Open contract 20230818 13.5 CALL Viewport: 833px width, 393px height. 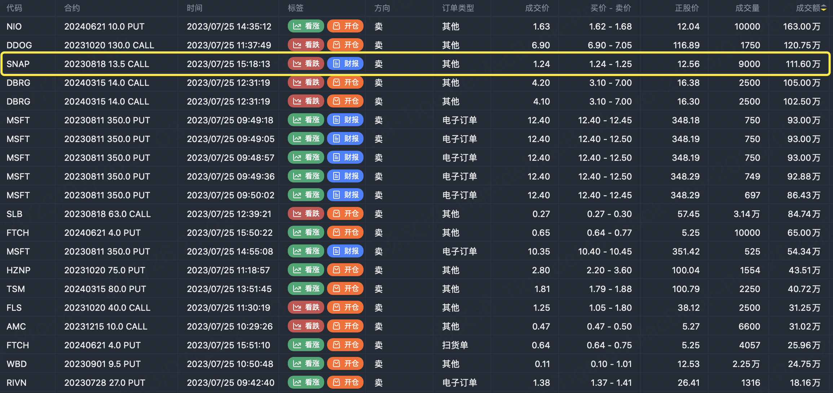pyautogui.click(x=107, y=64)
